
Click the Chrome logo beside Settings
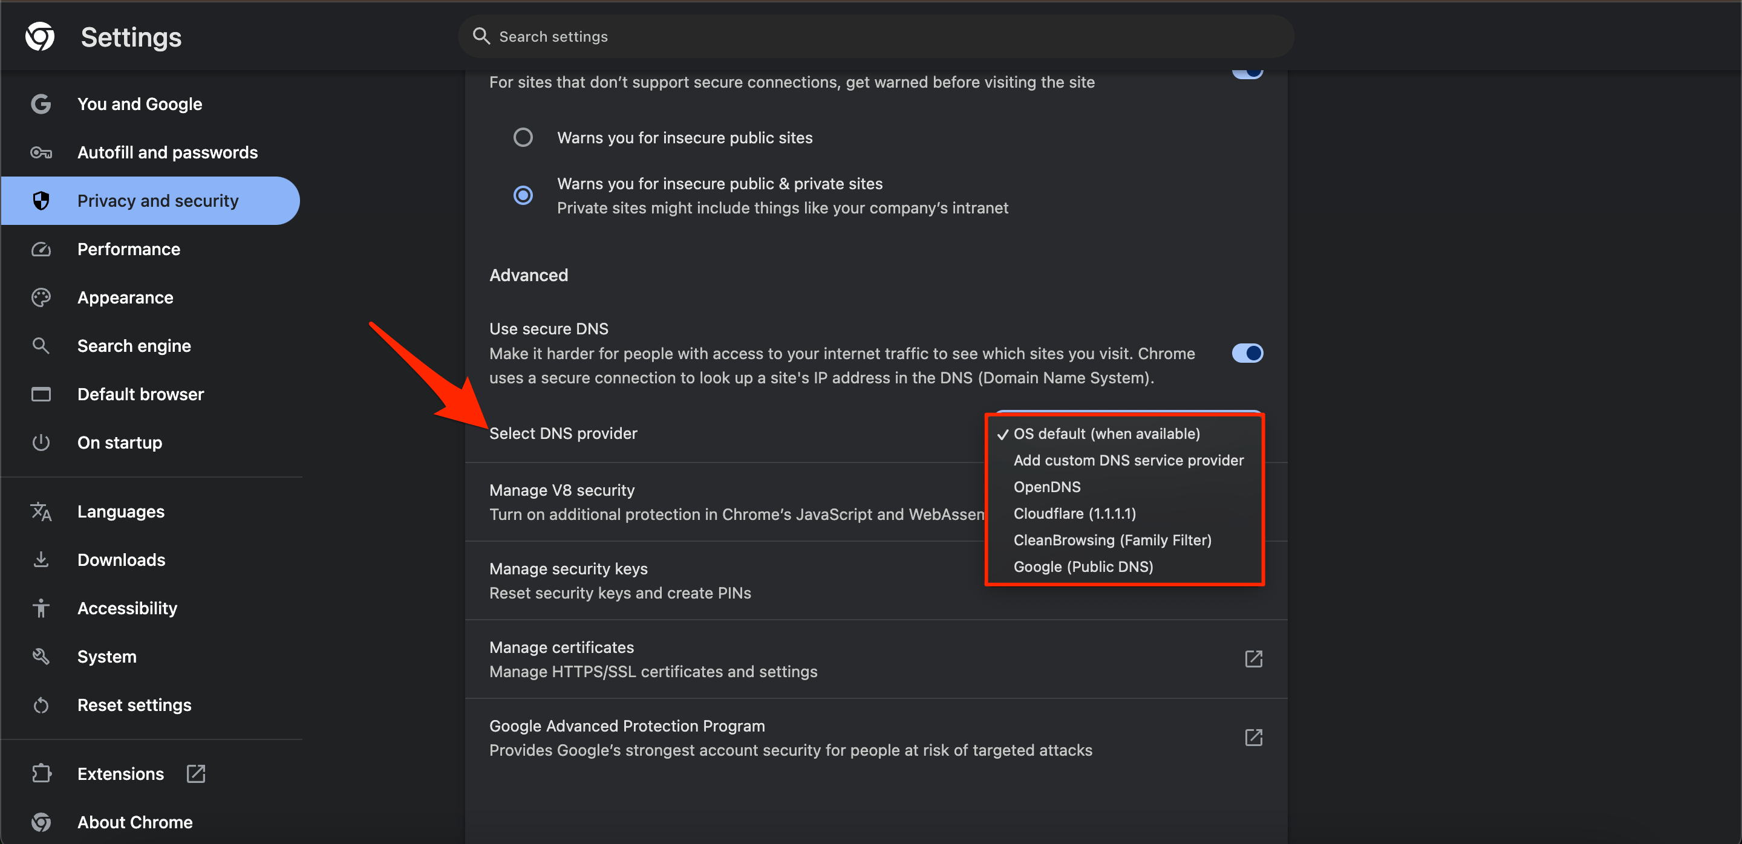[40, 36]
